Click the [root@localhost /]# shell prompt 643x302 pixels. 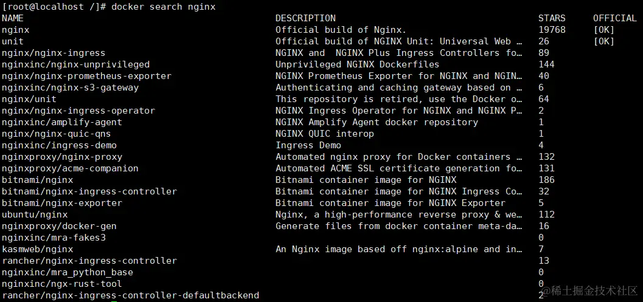[54, 7]
